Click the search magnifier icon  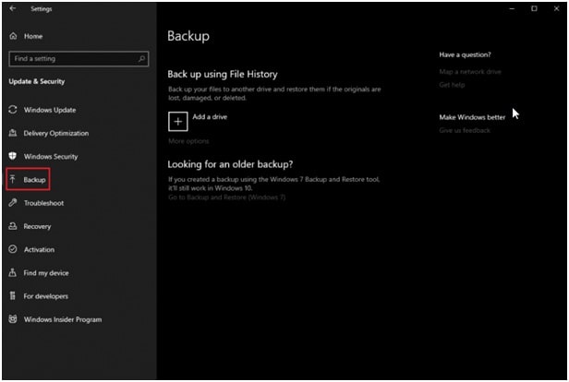click(x=142, y=58)
